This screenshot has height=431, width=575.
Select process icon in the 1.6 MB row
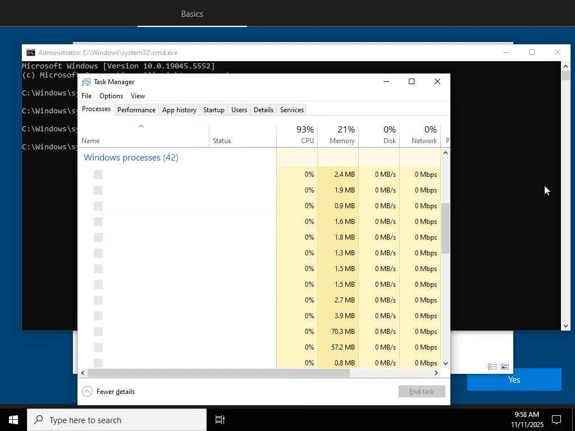click(x=98, y=222)
